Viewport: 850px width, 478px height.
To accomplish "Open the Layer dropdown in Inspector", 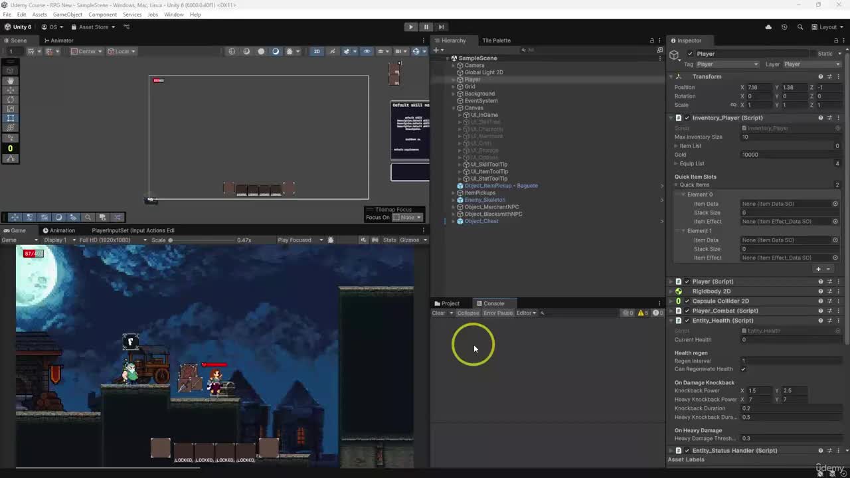I will [x=811, y=64].
